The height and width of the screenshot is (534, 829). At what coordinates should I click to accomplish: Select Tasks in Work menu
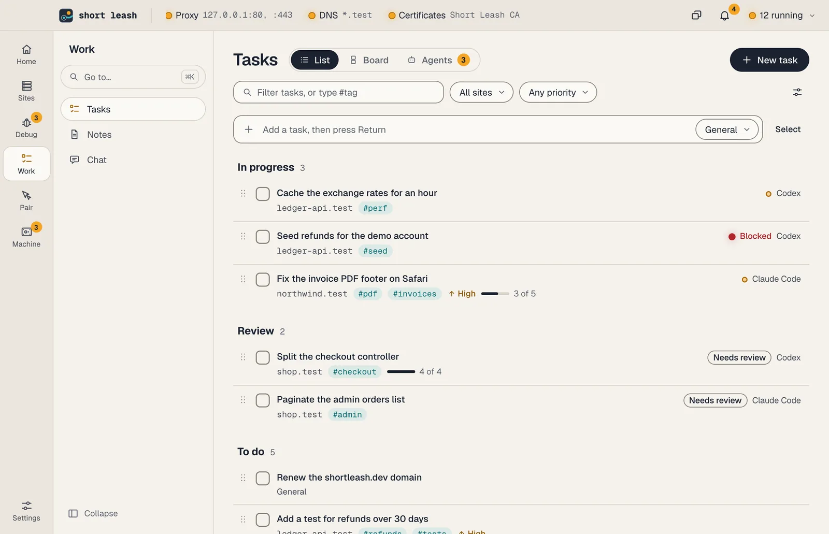(x=133, y=109)
